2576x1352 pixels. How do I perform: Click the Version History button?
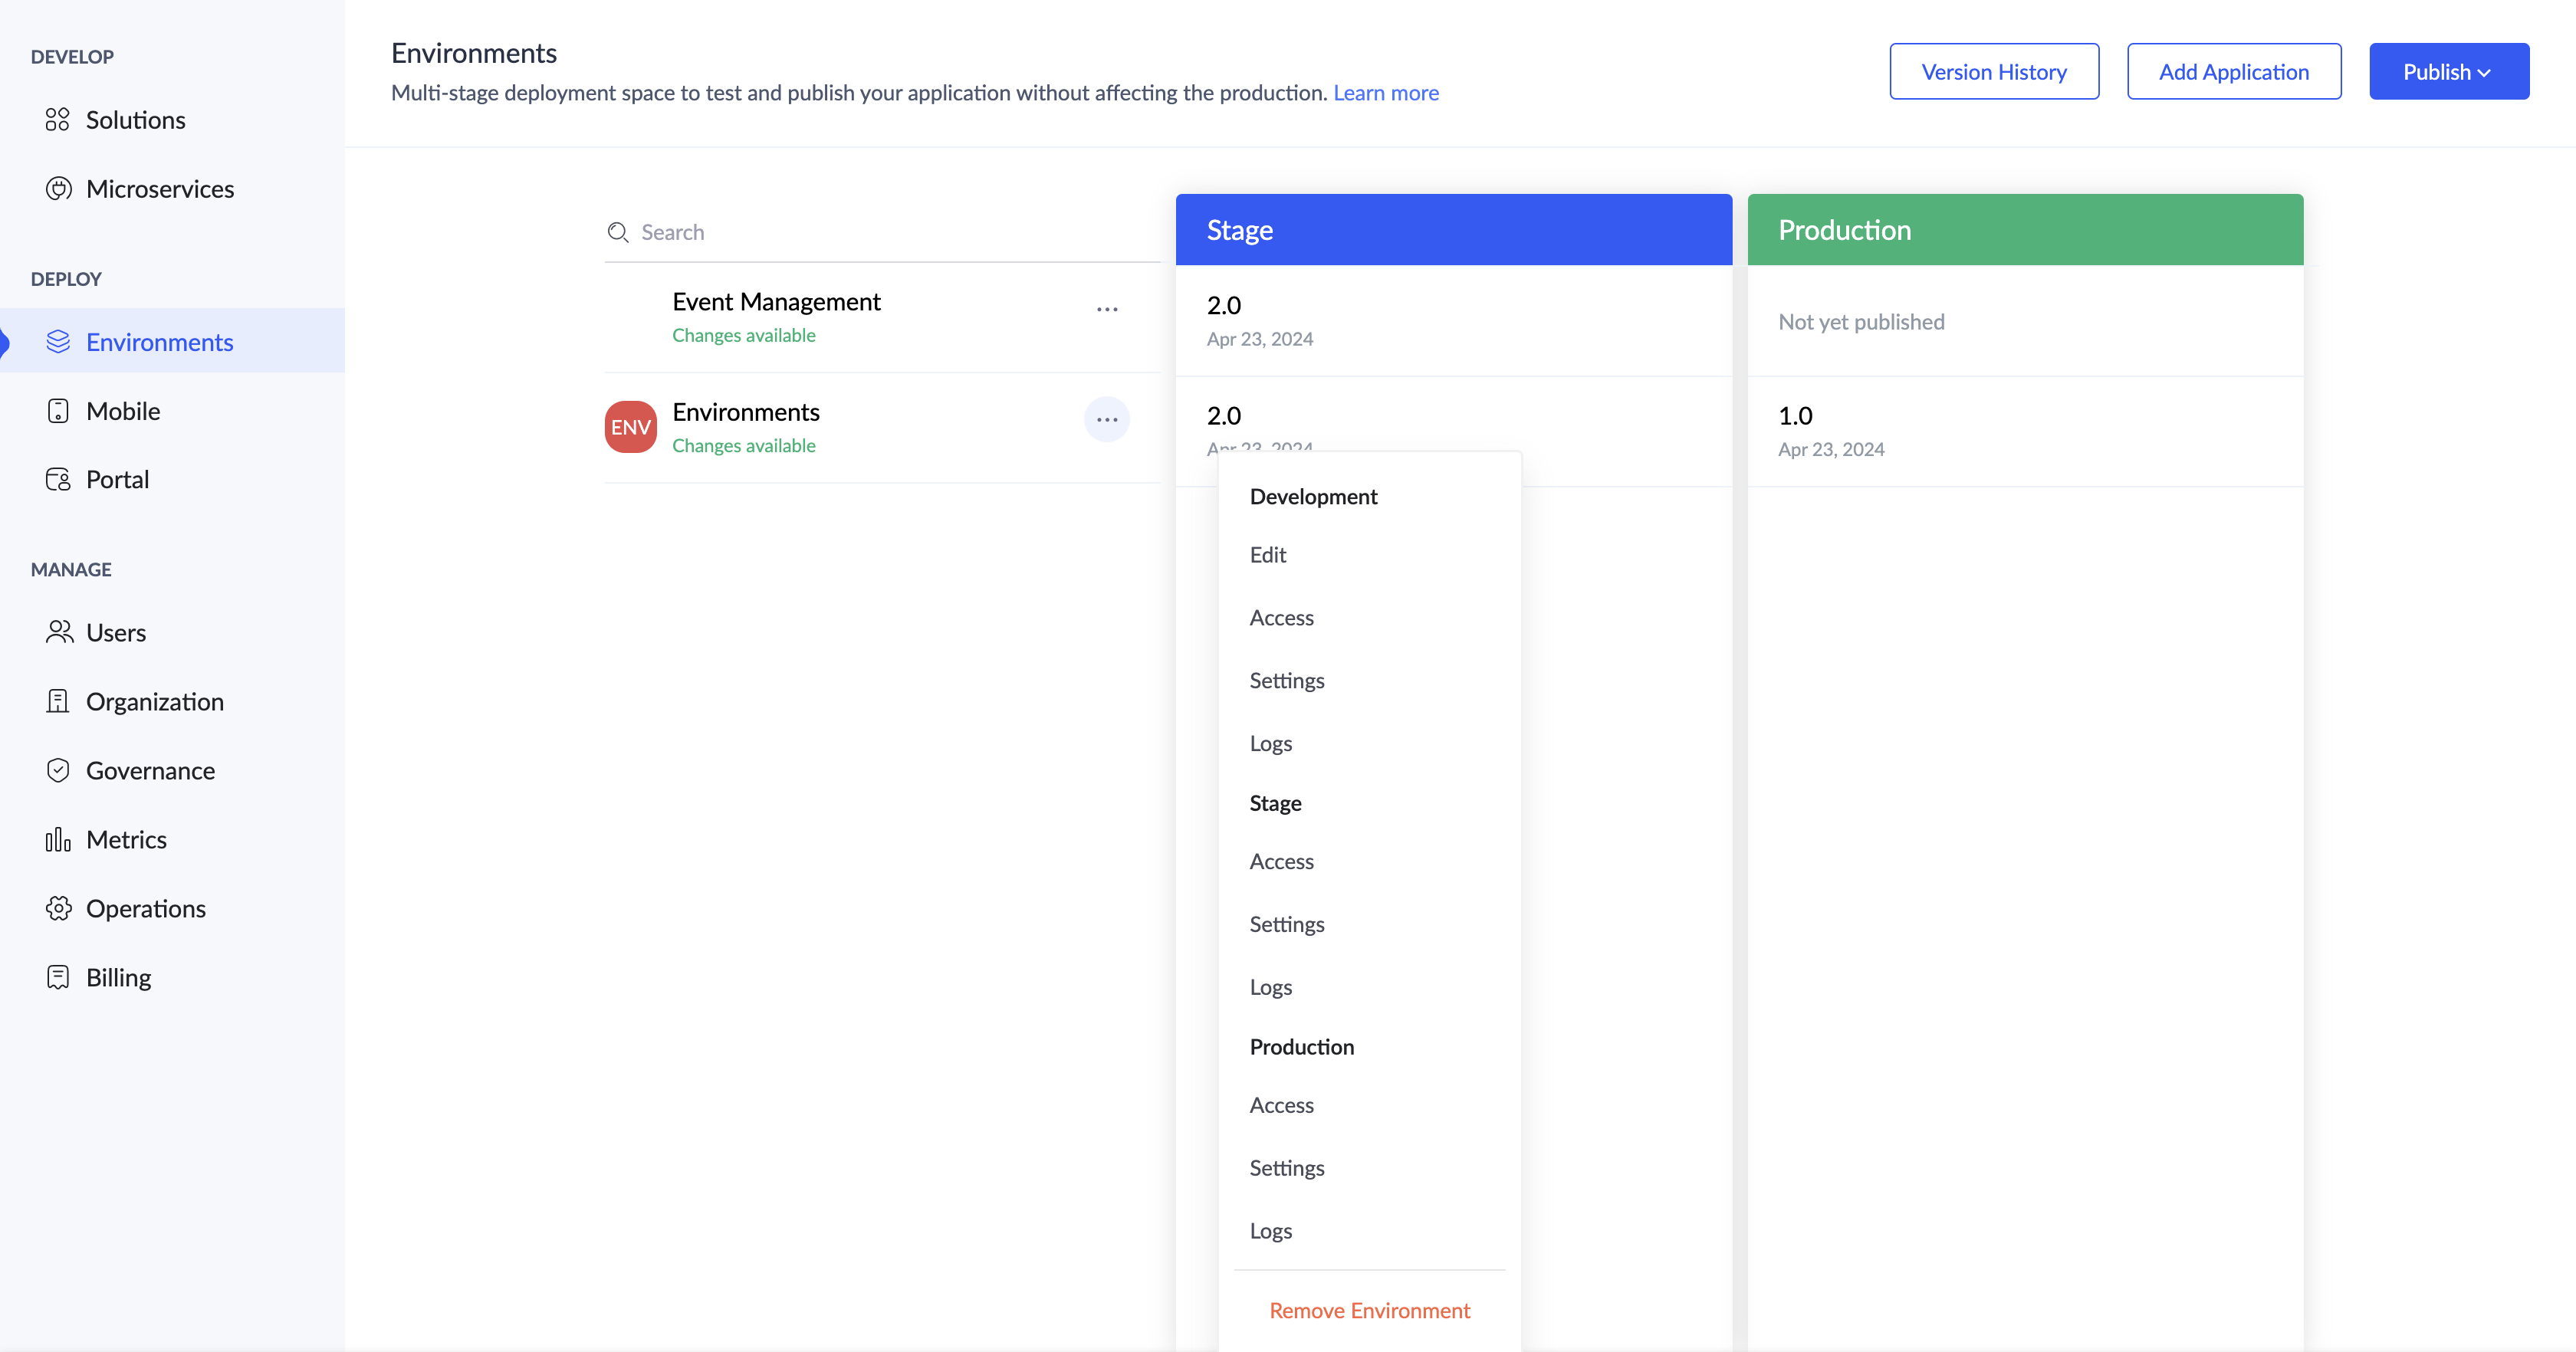click(x=1993, y=72)
